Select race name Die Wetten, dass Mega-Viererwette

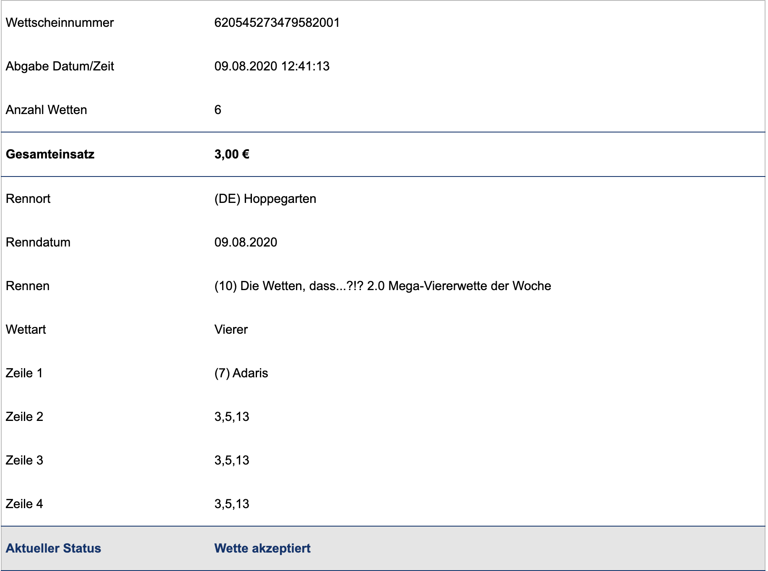pyautogui.click(x=382, y=286)
